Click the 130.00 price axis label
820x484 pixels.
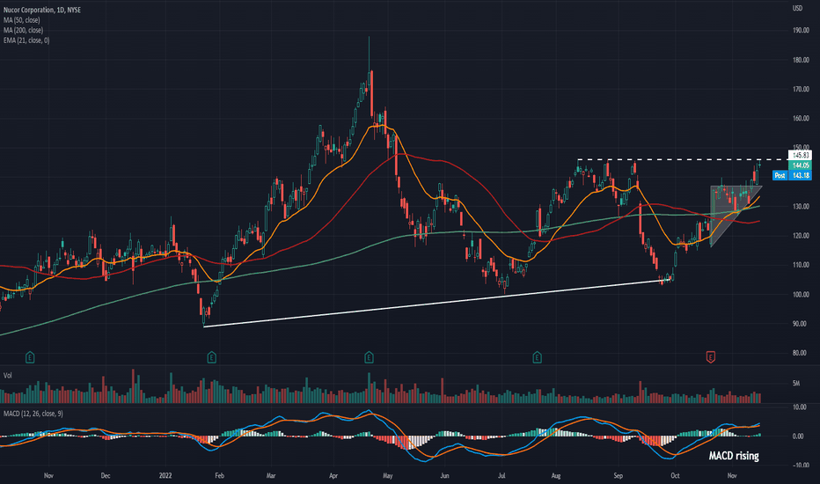pyautogui.click(x=801, y=207)
